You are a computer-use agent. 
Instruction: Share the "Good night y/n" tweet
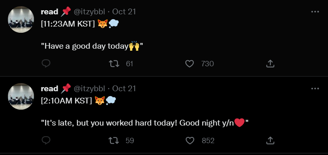coord(270,141)
